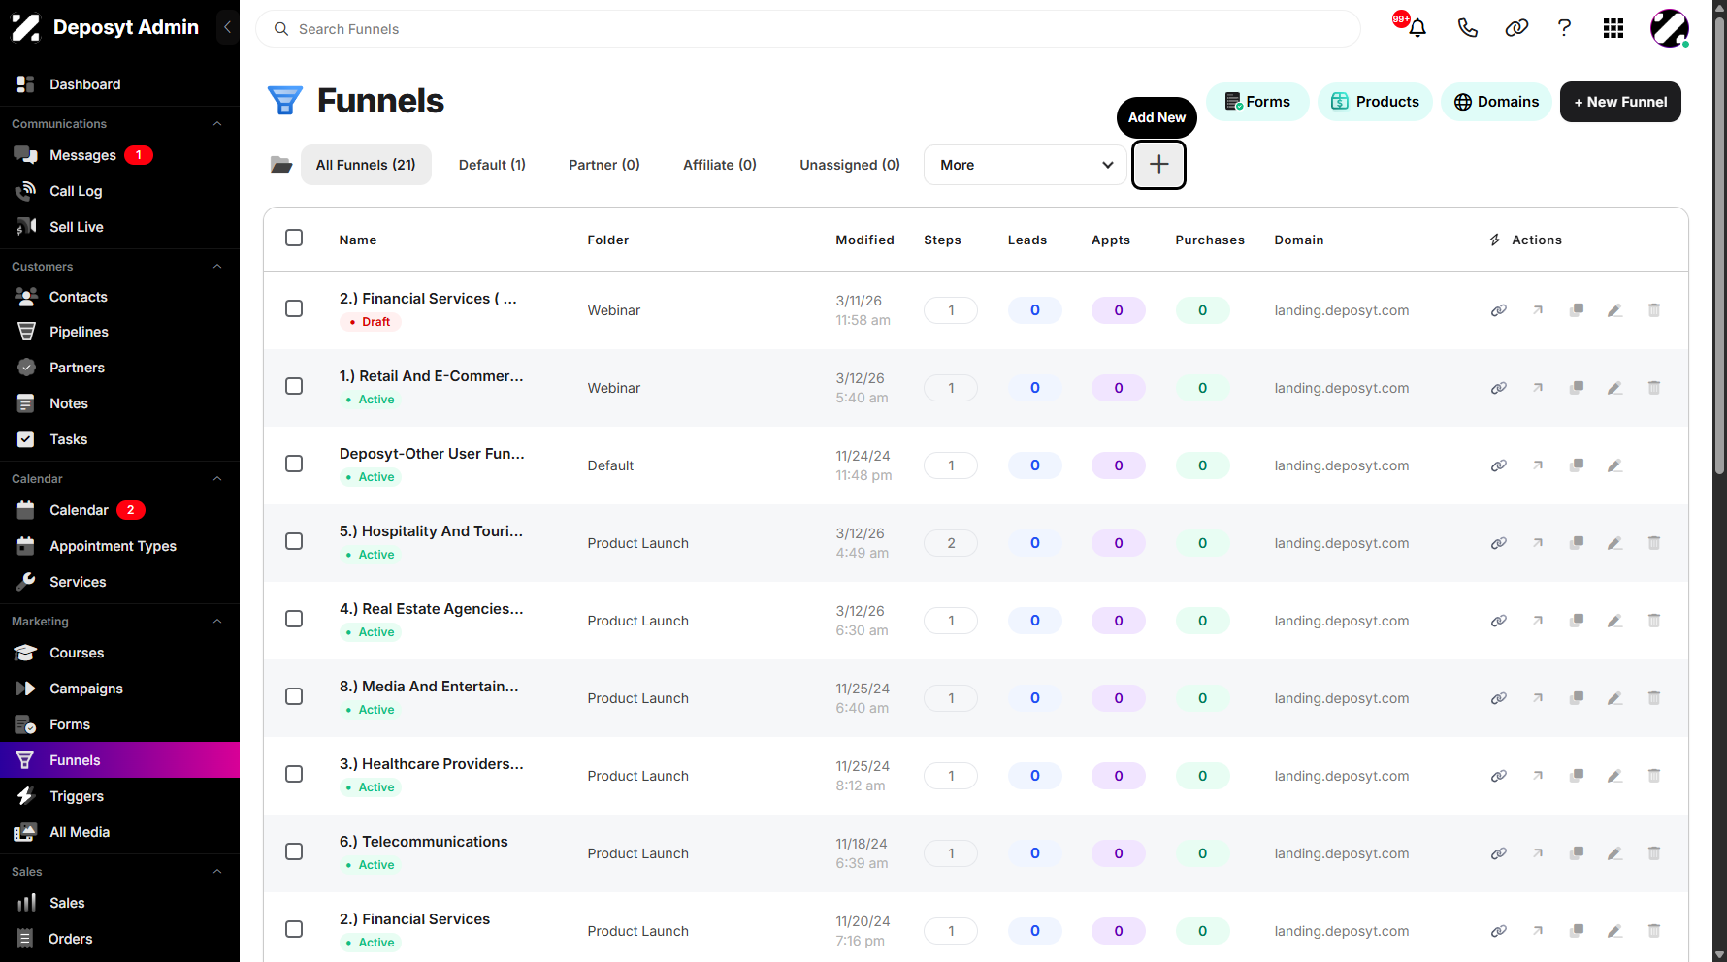Edit the Media And Entertainment funnel
The width and height of the screenshot is (1727, 962).
[x=1614, y=698]
